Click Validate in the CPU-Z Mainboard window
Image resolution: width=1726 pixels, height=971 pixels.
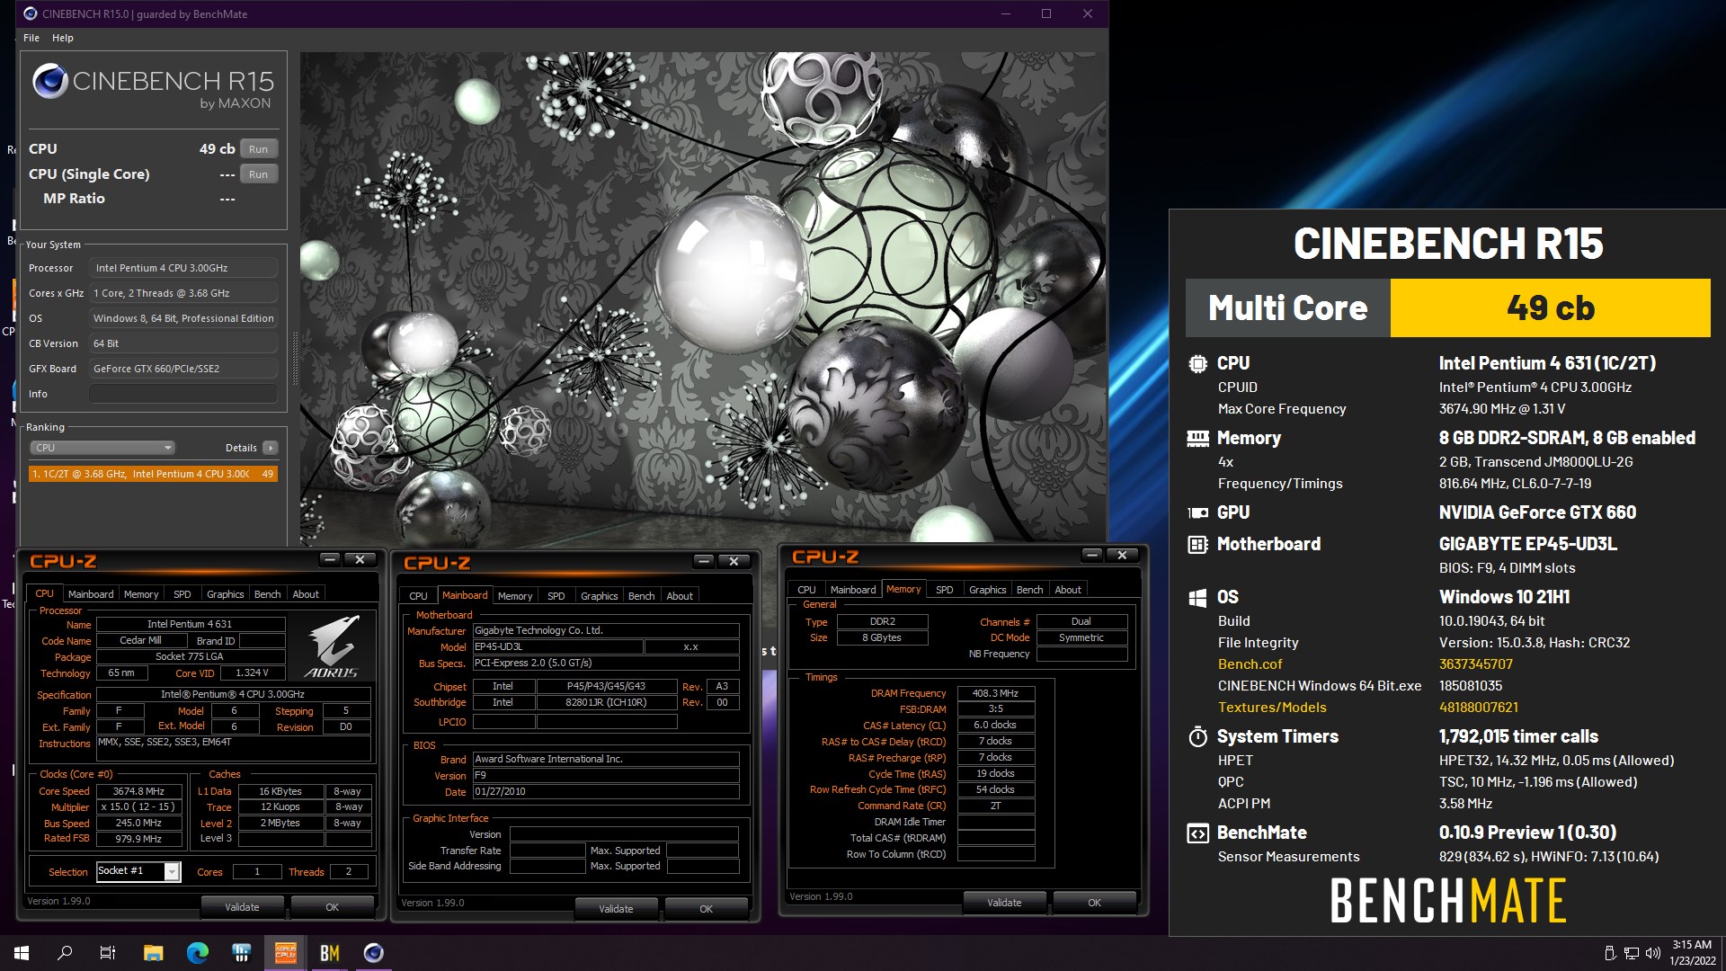click(x=616, y=909)
